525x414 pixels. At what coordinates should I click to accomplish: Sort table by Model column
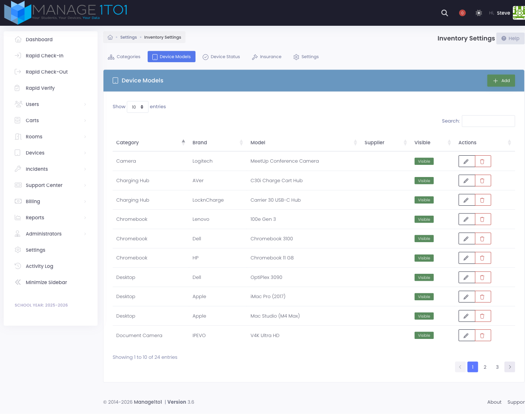[304, 142]
